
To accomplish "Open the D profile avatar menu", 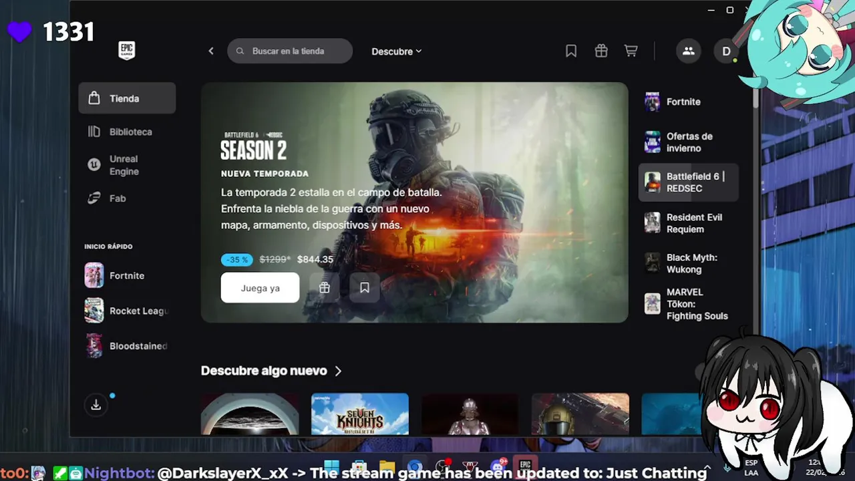I will (x=726, y=51).
